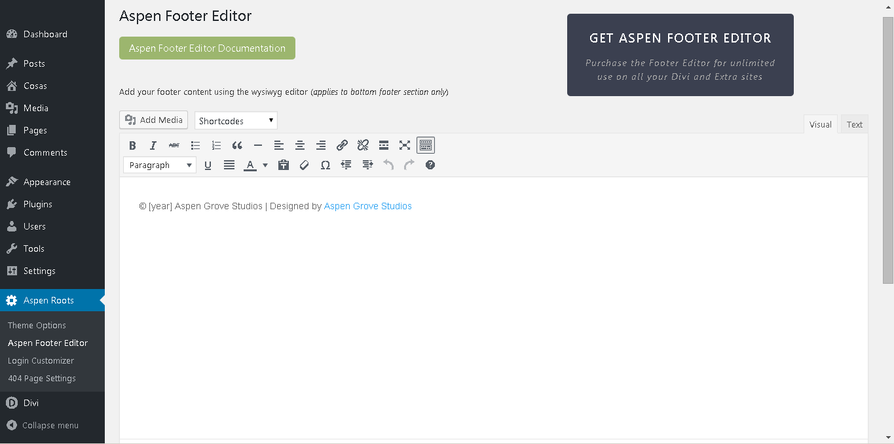
Task: Click the page vertical scrollbar thumb
Action: [x=888, y=150]
